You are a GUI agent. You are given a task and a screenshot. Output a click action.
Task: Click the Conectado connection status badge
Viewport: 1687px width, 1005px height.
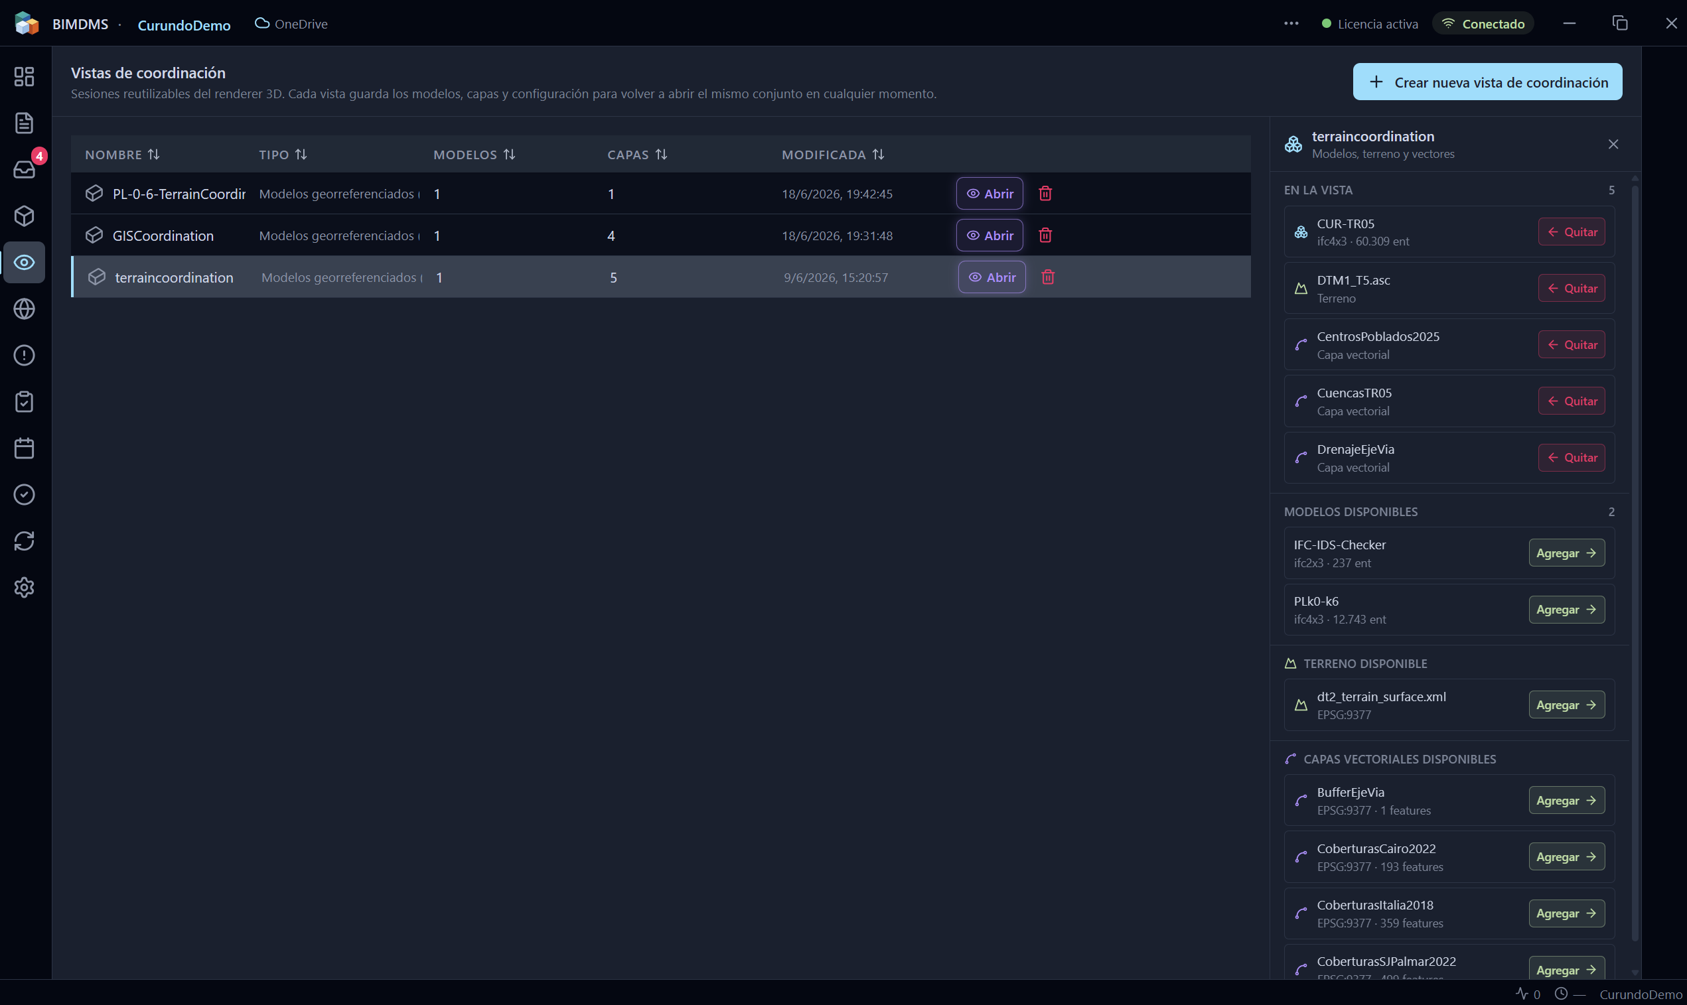pyautogui.click(x=1483, y=24)
